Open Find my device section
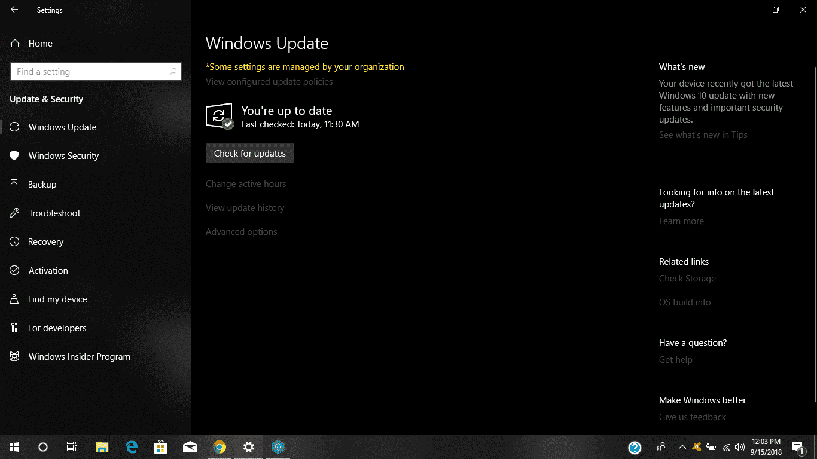 [96, 299]
